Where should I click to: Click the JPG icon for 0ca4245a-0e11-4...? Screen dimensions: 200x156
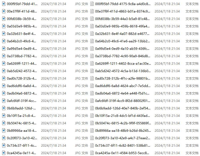point(4,153)
